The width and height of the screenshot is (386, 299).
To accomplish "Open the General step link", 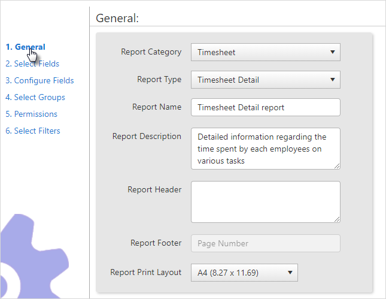I will coord(25,47).
